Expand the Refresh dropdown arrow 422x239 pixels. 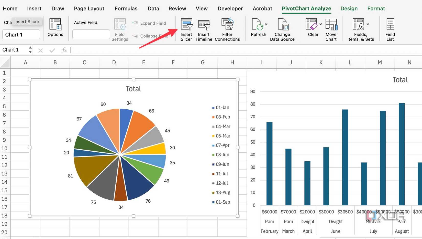tap(266, 24)
